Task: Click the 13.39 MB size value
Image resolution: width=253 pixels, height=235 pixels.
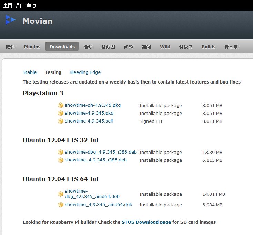Action: tap(212, 152)
